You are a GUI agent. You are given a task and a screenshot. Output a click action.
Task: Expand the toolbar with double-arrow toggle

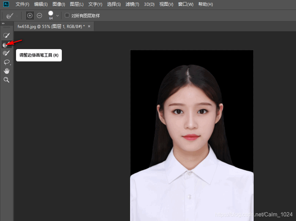[3, 24]
